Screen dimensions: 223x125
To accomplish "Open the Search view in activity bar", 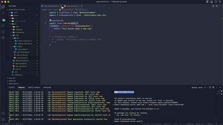I will coord(3,13).
